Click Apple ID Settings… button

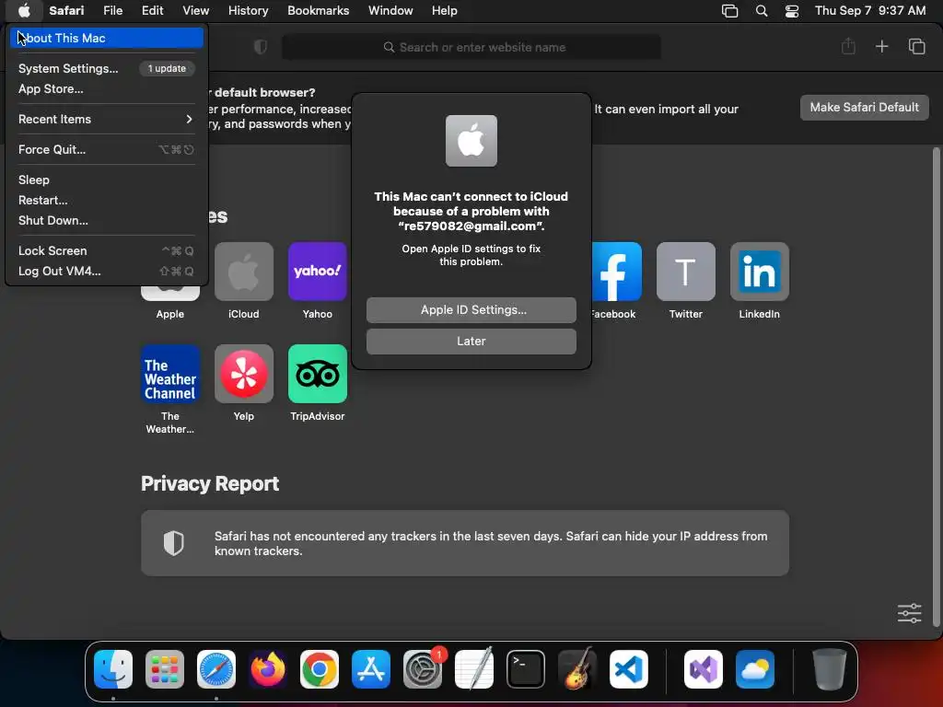tap(471, 309)
